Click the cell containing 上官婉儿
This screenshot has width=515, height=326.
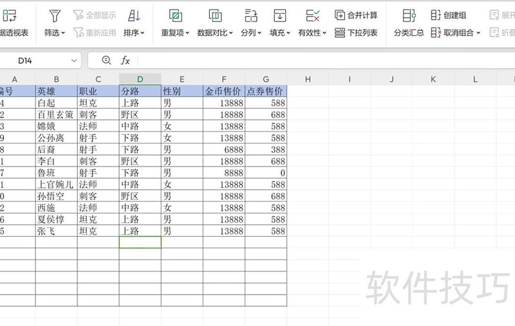pos(57,185)
